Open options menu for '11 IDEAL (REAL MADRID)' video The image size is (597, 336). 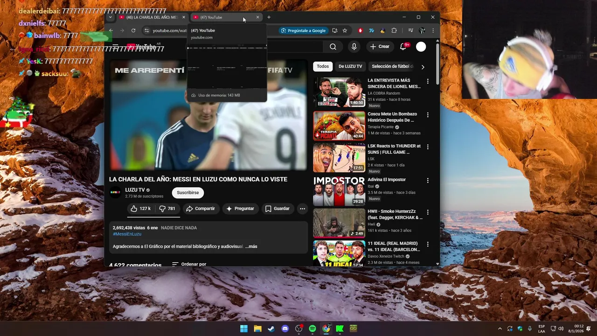pyautogui.click(x=428, y=244)
